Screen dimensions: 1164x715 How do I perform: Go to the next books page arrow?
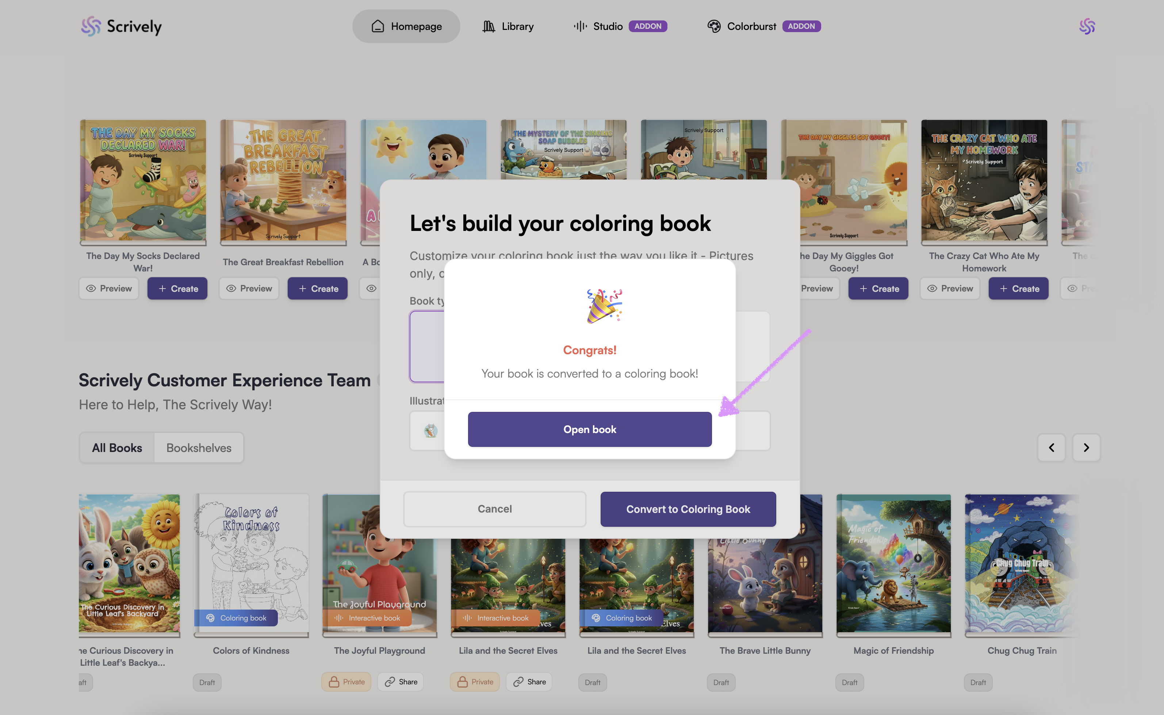click(1086, 447)
